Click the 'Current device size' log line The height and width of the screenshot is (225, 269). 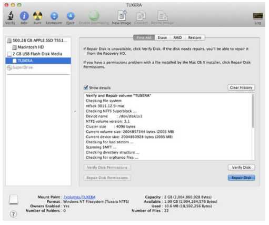pyautogui.click(x=129, y=137)
